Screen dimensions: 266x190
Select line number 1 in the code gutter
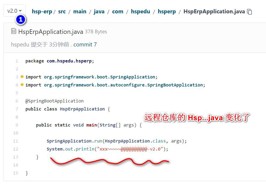click(17, 61)
